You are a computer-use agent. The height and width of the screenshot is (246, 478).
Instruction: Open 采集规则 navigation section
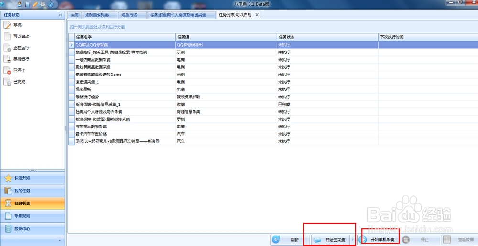[33, 216]
